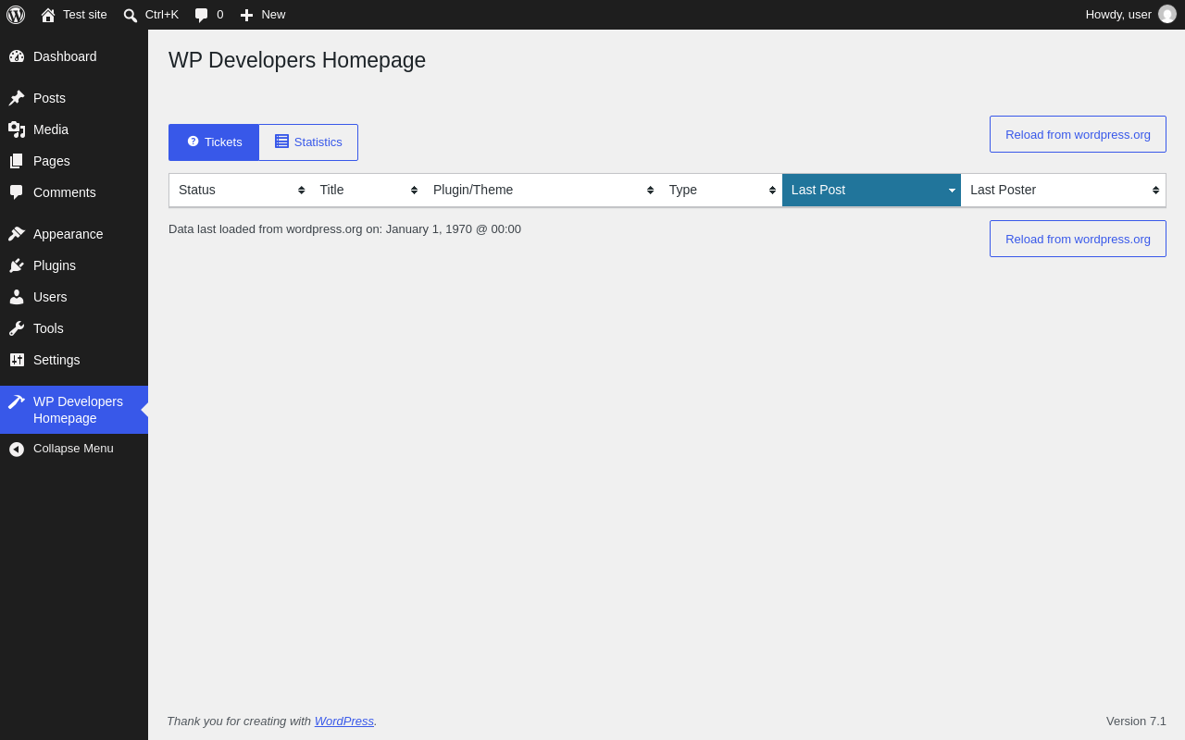Sort by Last Poster column arrows

pos(1156,190)
